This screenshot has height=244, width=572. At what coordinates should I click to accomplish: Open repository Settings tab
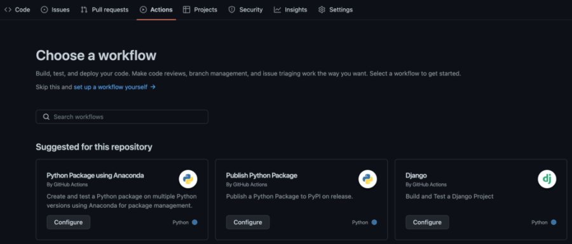click(x=335, y=10)
